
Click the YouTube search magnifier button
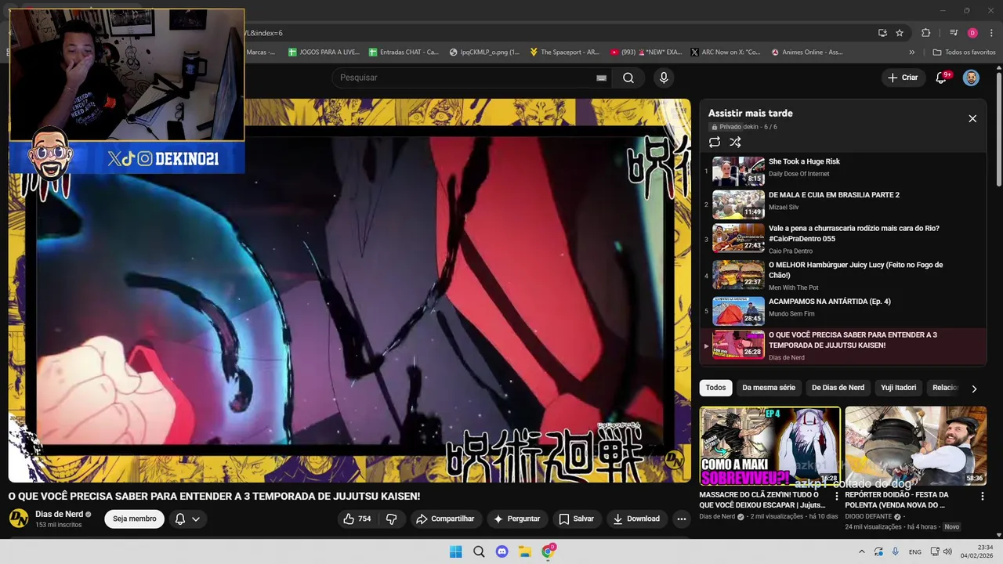[628, 78]
